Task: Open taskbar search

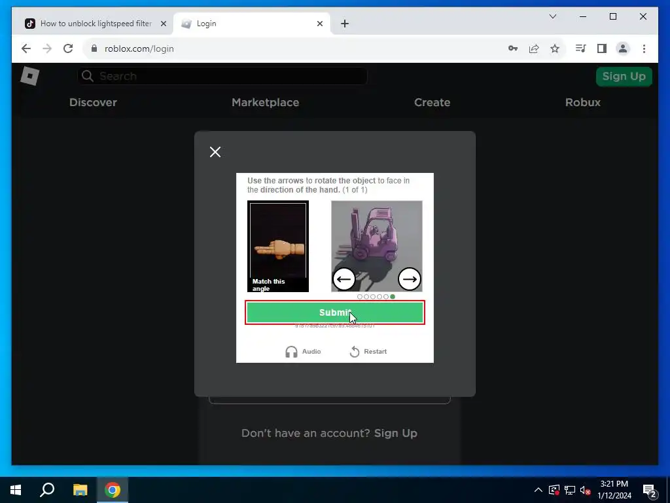Action: (47, 490)
